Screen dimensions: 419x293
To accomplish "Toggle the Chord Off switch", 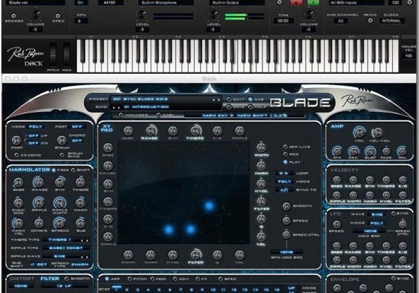I will (x=76, y=141).
